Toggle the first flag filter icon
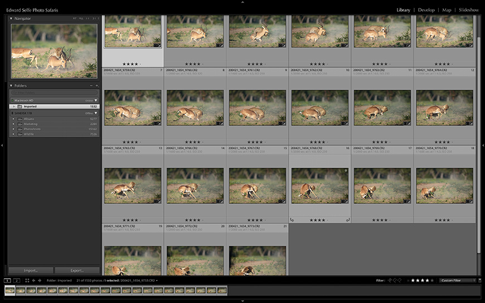This screenshot has height=303, width=485. coord(390,280)
